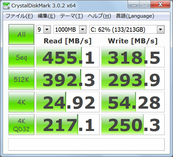The image size is (173, 157).
Task: Click the 4K QD32 write result 250.3
Action: click(133, 125)
